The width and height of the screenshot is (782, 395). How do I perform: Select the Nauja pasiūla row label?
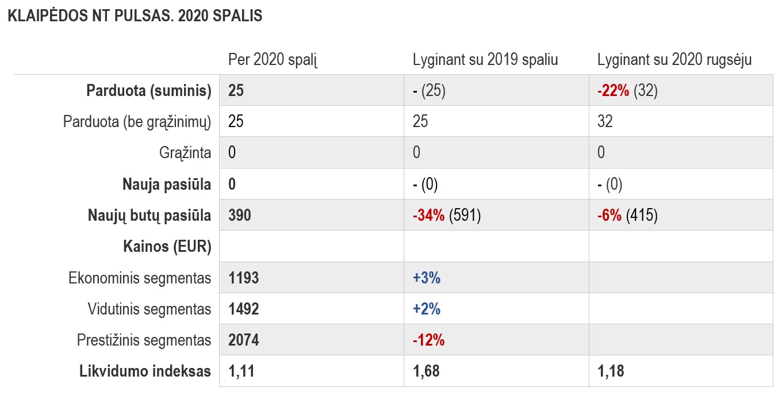(167, 184)
